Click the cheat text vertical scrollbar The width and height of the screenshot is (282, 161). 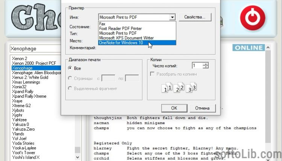click(268, 97)
